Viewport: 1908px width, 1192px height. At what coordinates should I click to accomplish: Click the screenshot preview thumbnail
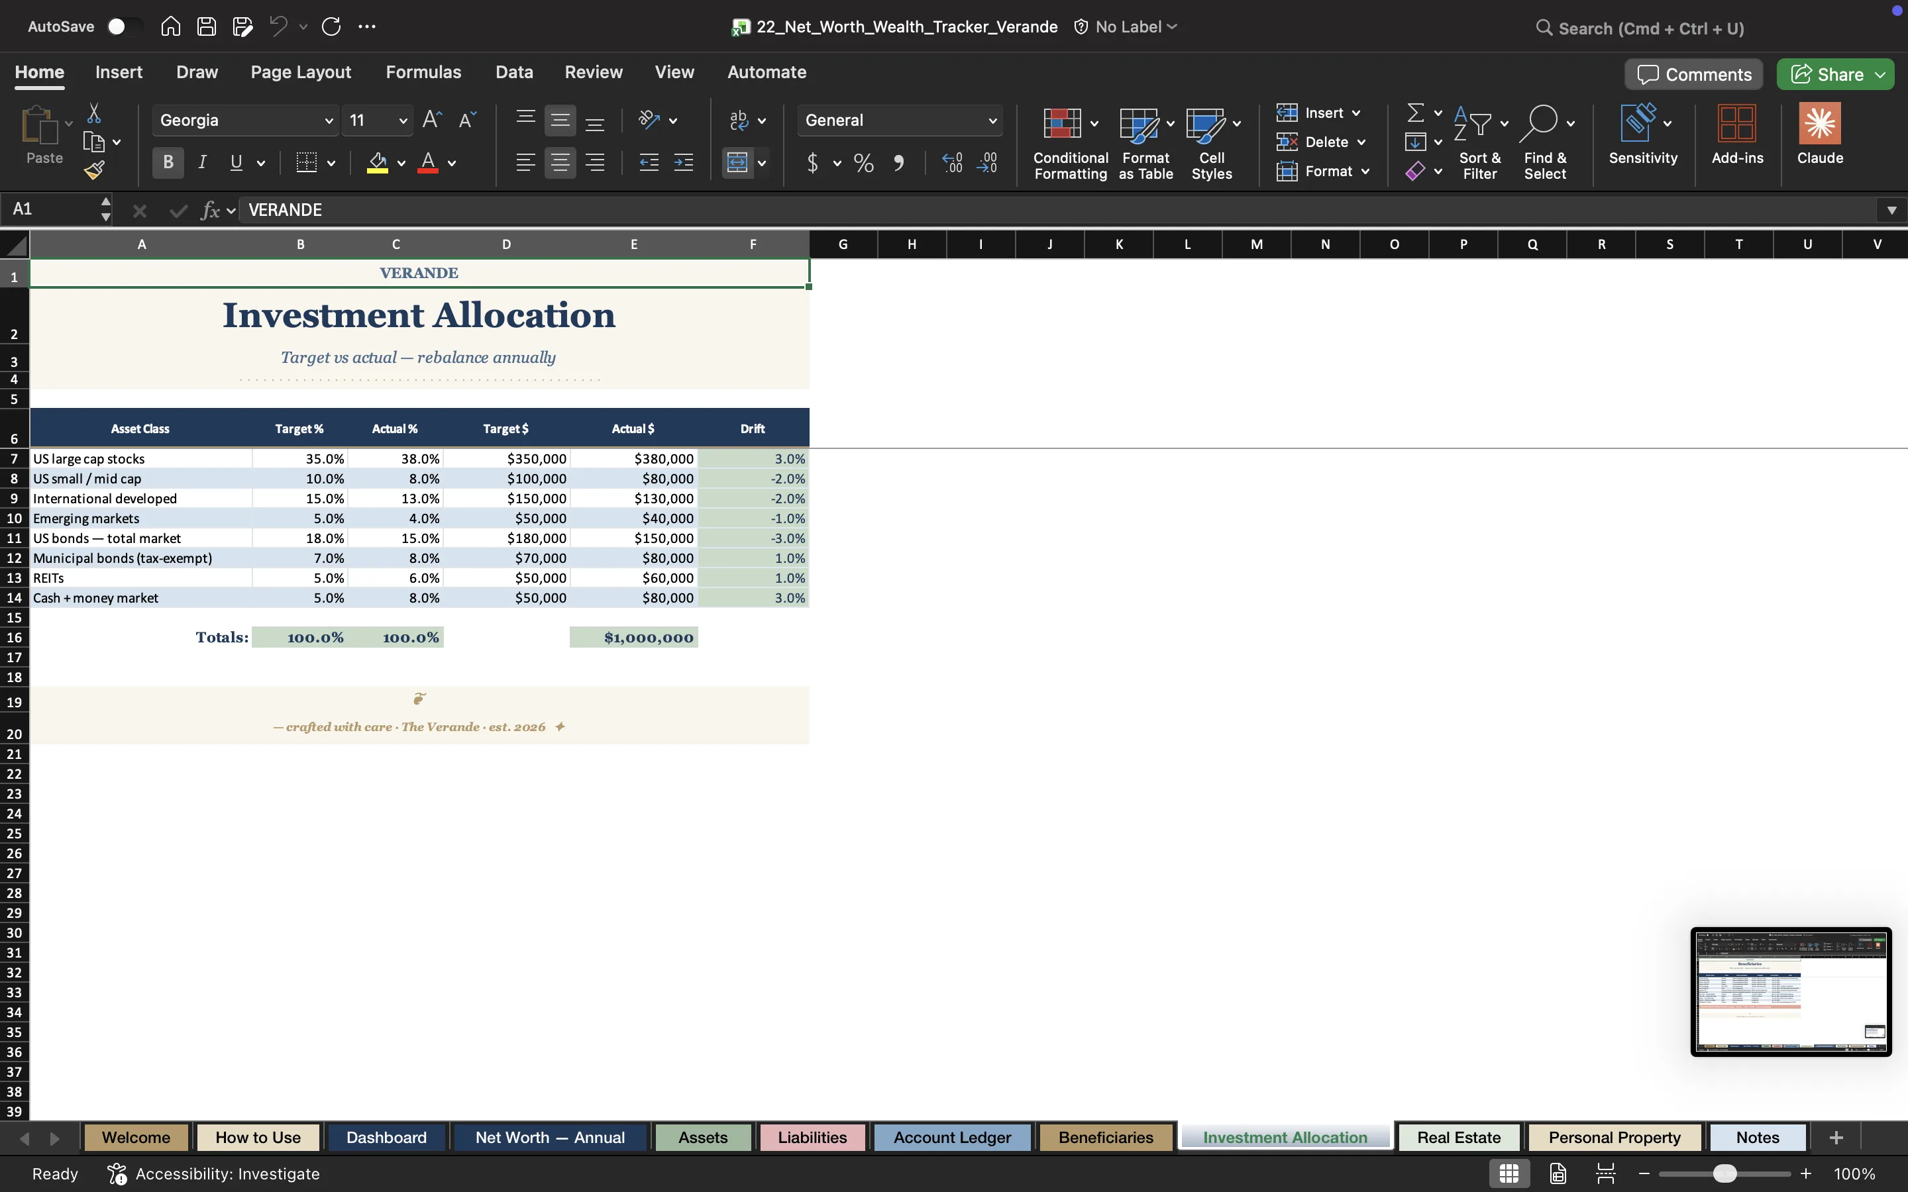tap(1791, 992)
